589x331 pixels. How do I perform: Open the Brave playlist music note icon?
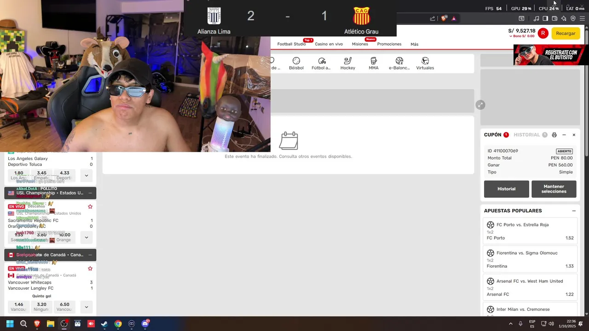[x=536, y=18]
